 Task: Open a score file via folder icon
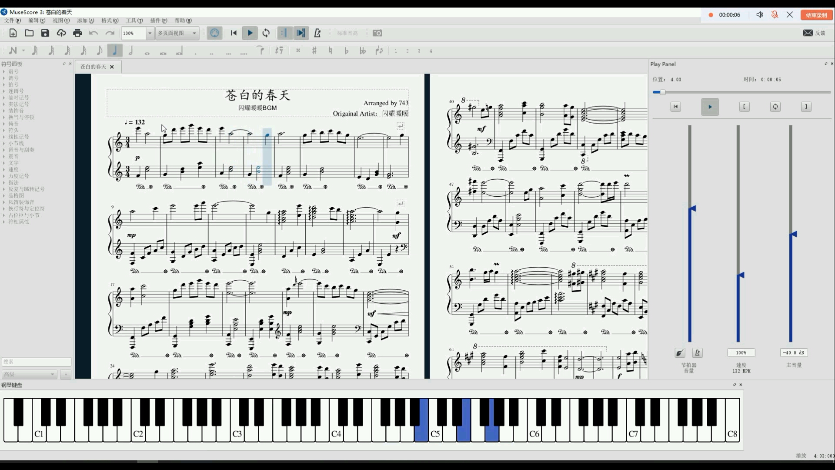coord(29,33)
